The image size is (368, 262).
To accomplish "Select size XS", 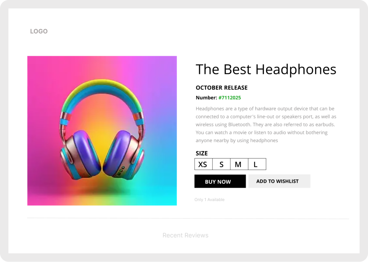I will [203, 164].
